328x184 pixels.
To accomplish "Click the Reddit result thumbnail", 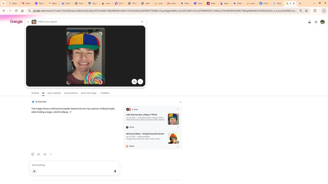I will pyautogui.click(x=173, y=138).
